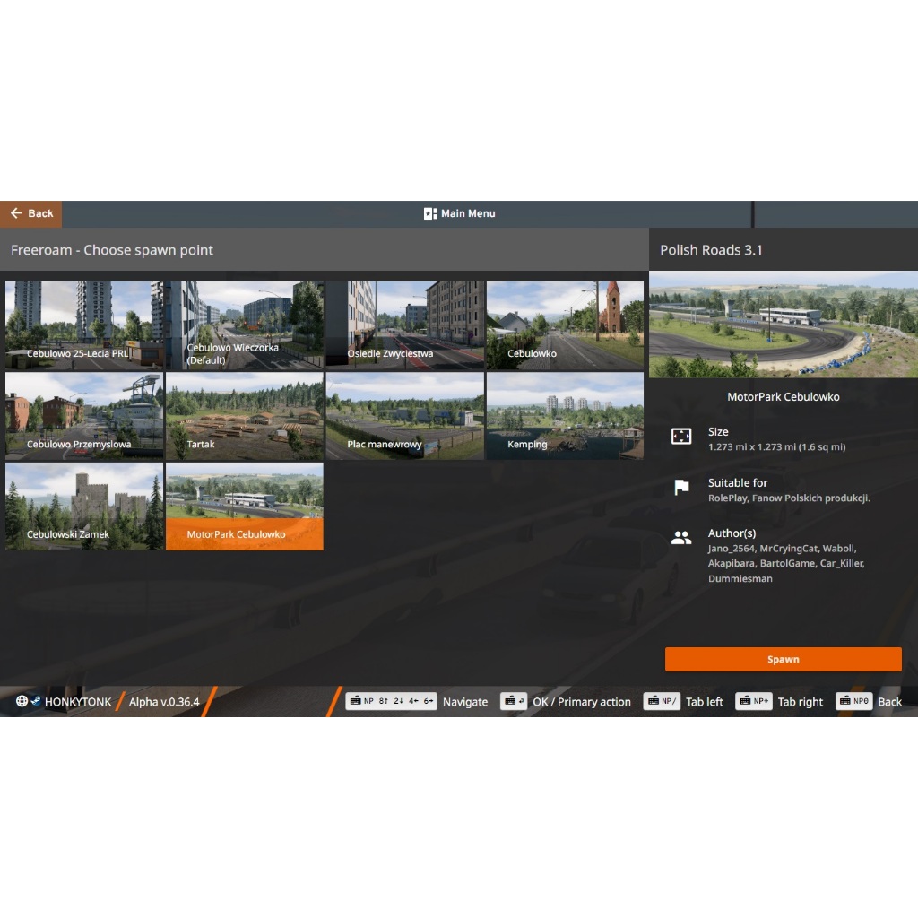Click the Enter key icon hint
This screenshot has height=918, width=918.
tap(514, 701)
